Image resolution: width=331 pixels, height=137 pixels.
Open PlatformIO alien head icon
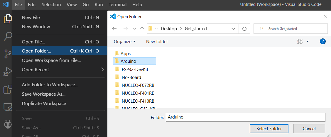pos(8,124)
